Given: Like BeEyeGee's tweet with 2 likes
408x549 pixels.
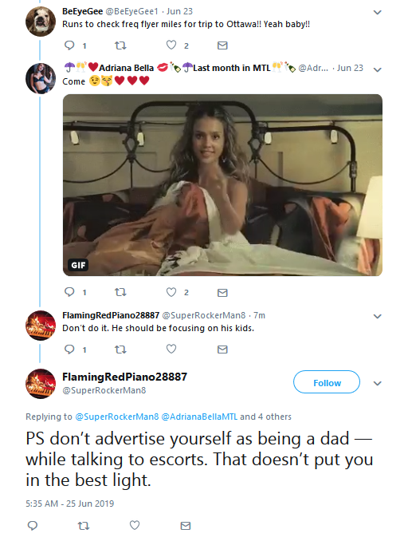Looking at the screenshot, I should click(171, 45).
